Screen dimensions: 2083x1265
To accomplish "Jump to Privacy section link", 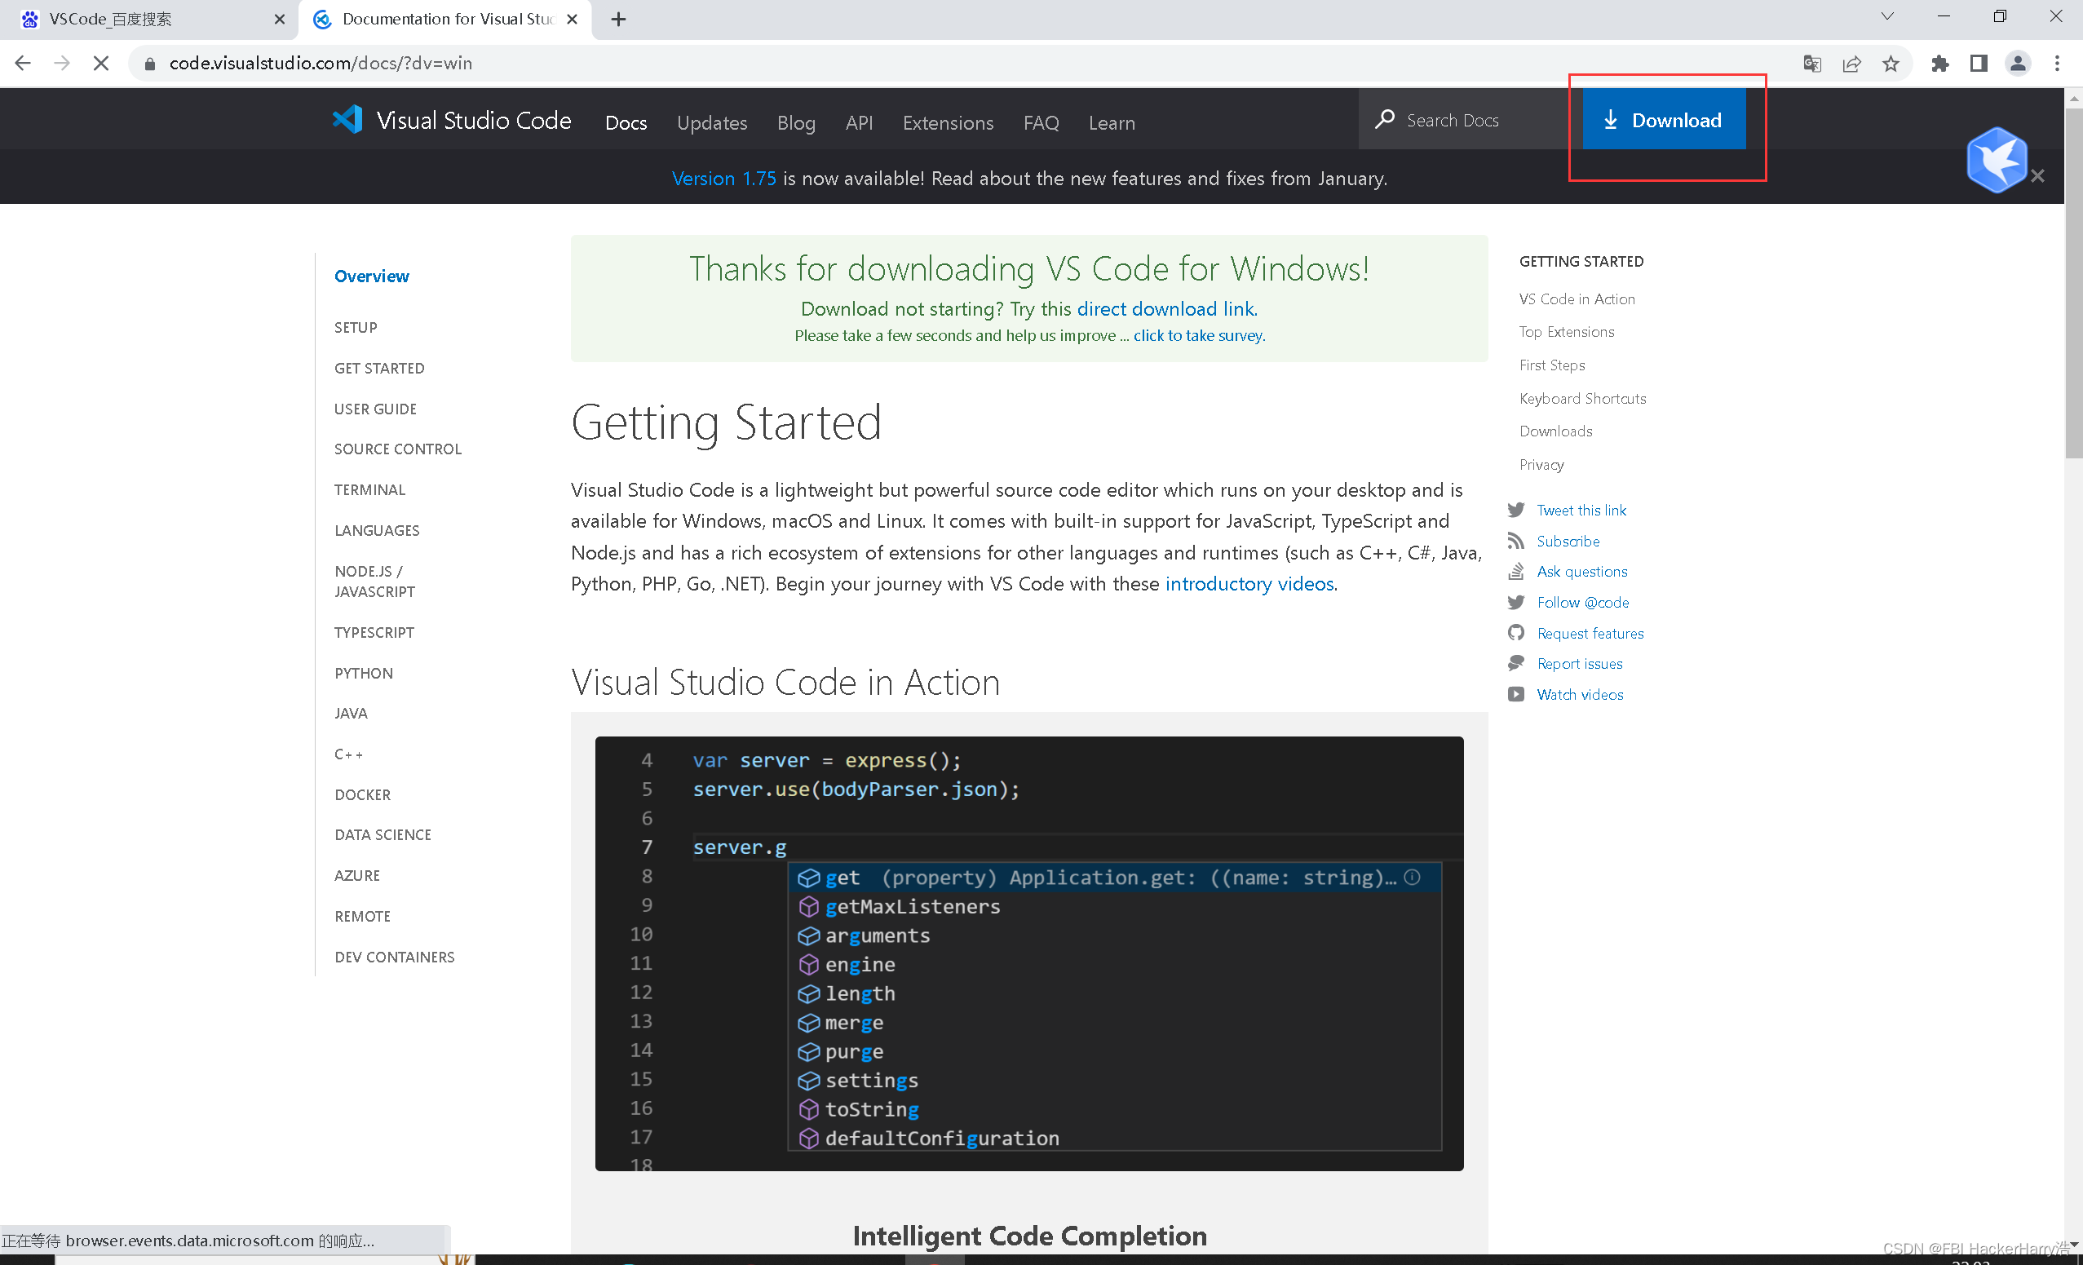I will point(1541,465).
